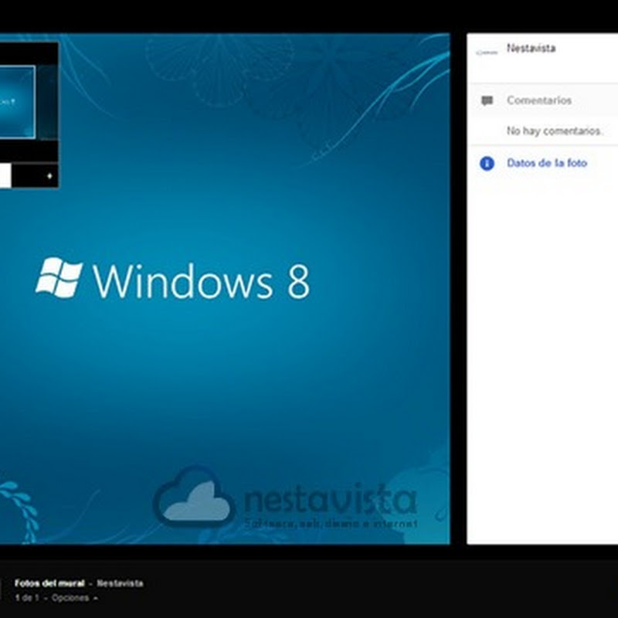Click the dark area right of navigator thumbnail
Screen dimensions: 618x618
pyautogui.click(x=47, y=102)
